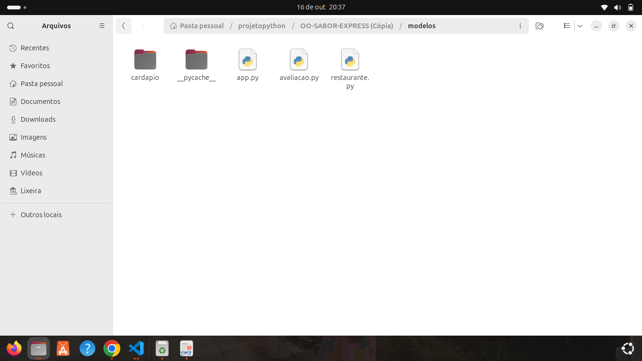Click the app.py file name label
Image resolution: width=642 pixels, height=361 pixels.
pos(248,78)
